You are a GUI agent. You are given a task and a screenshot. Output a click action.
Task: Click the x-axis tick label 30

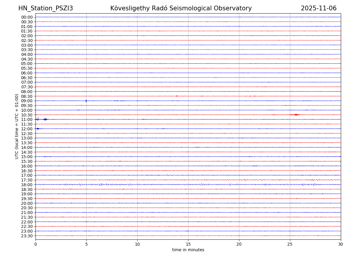coord(341,244)
